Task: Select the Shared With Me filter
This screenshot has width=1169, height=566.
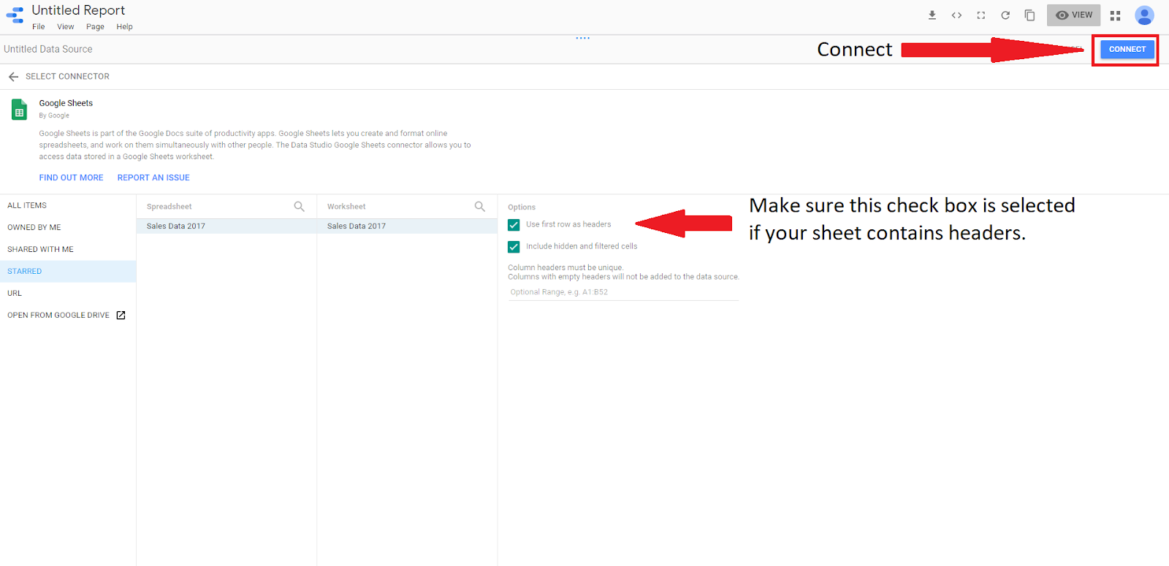Action: pyautogui.click(x=68, y=250)
